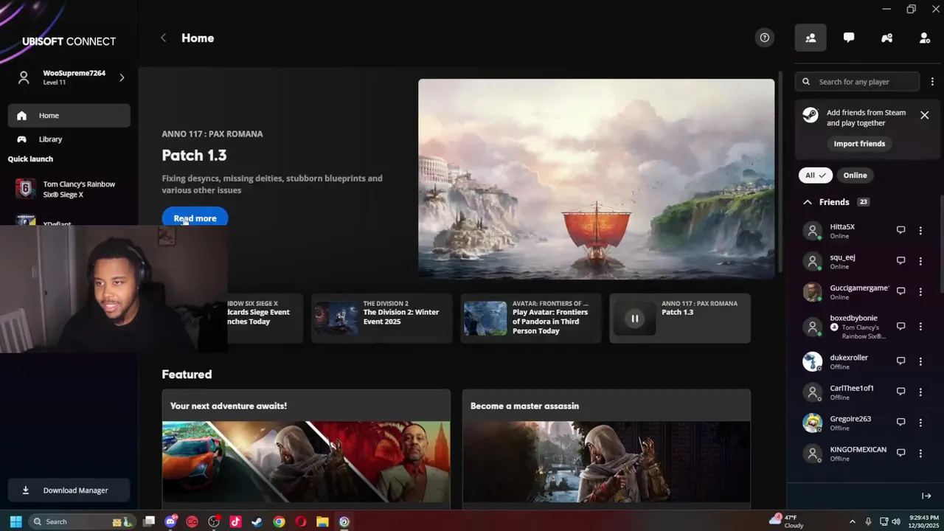Viewport: 944px width, 531px height.
Task: Click the help question mark icon
Action: point(765,38)
